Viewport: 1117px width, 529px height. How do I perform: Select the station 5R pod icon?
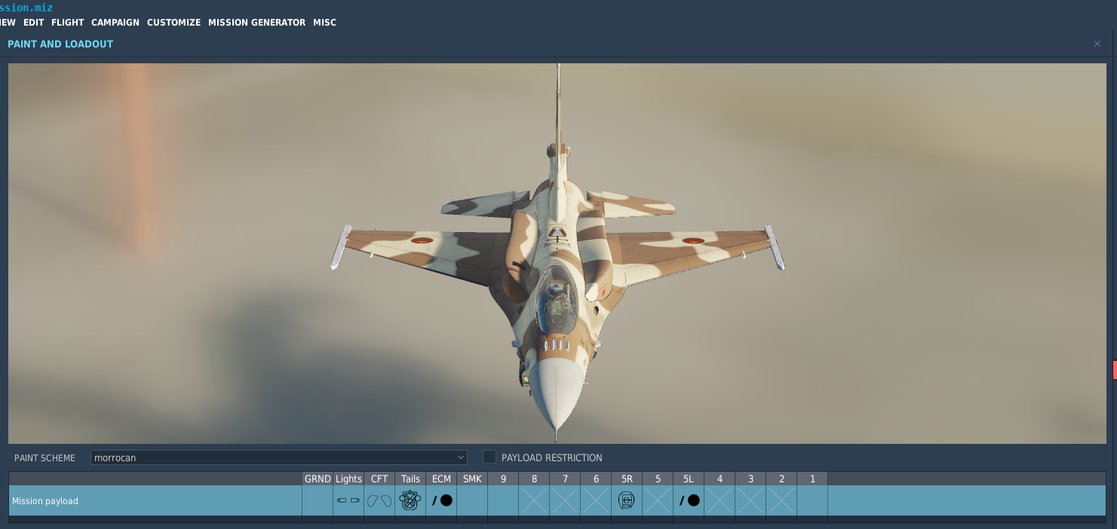point(626,500)
